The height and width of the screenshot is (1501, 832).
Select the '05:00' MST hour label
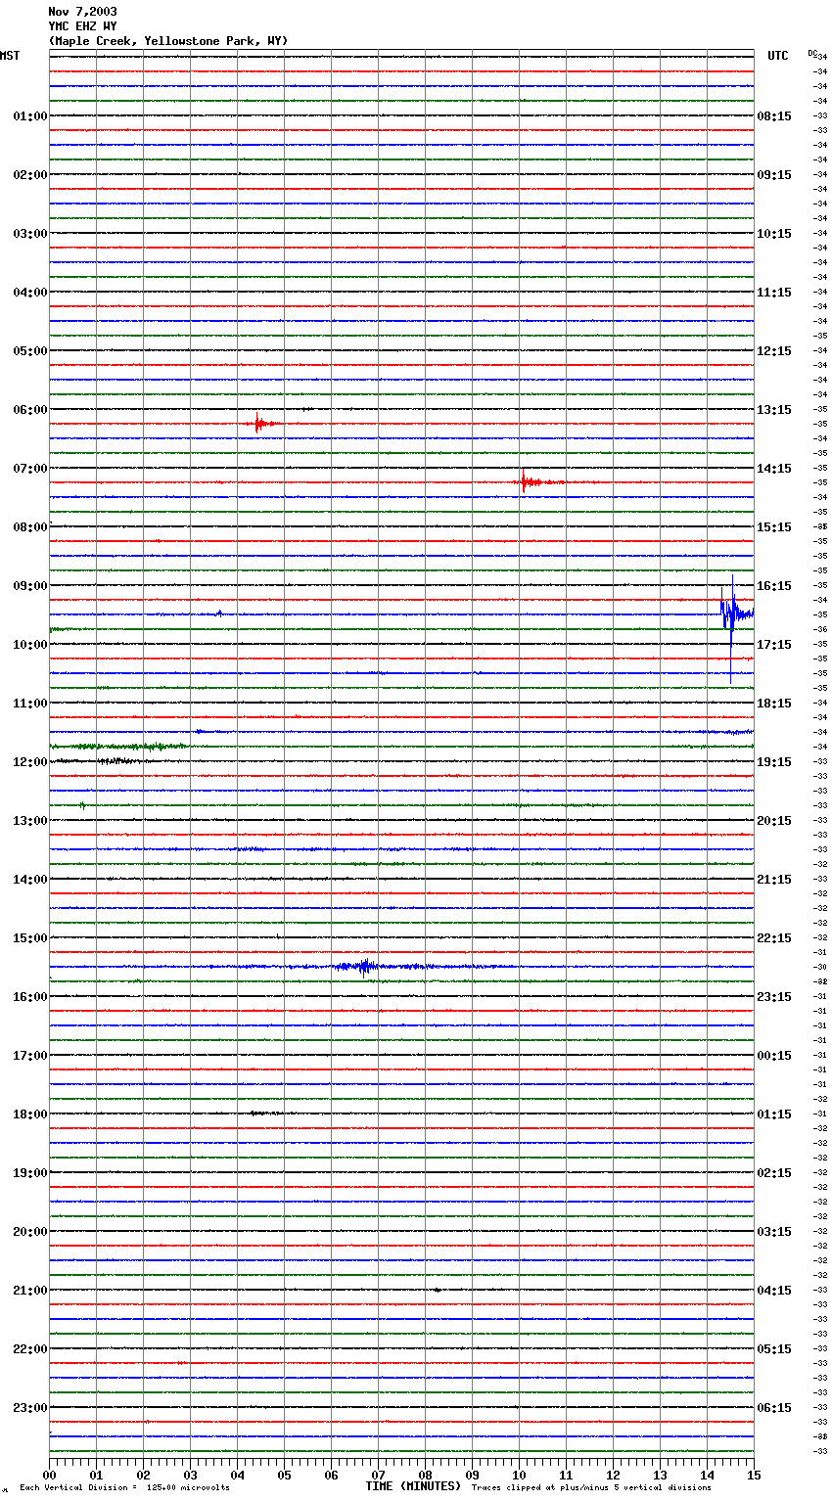pos(30,351)
